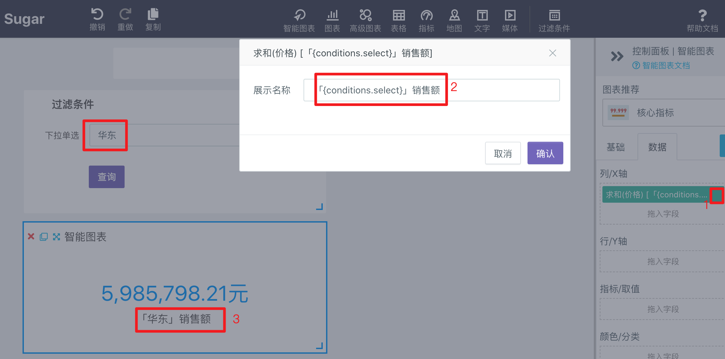Add a 过滤条件 filter from toolbar
Image resolution: width=725 pixels, height=359 pixels.
554,21
